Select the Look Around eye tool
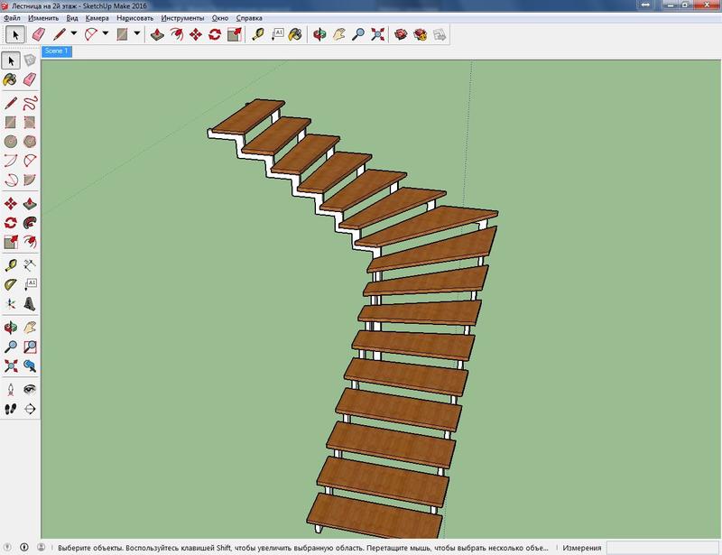Viewport: 722px width, 555px height. click(30, 389)
